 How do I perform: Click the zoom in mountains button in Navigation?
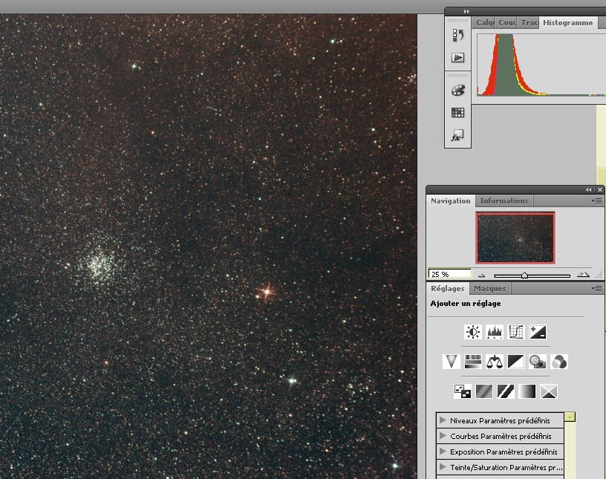click(583, 274)
